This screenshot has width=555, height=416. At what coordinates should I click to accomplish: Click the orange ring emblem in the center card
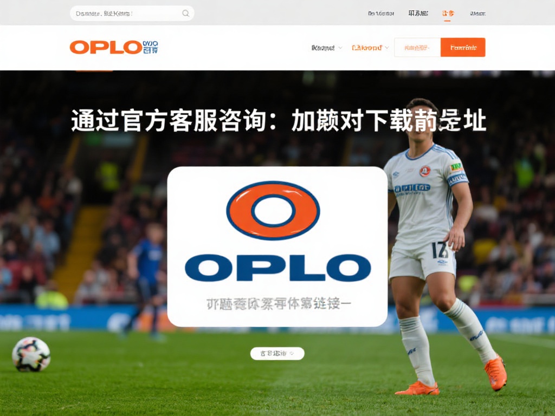(273, 211)
